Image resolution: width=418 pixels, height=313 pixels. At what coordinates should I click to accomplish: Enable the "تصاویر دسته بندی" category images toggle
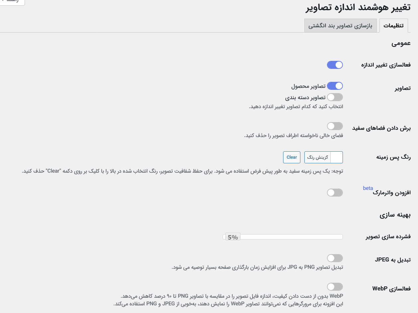coord(335,97)
